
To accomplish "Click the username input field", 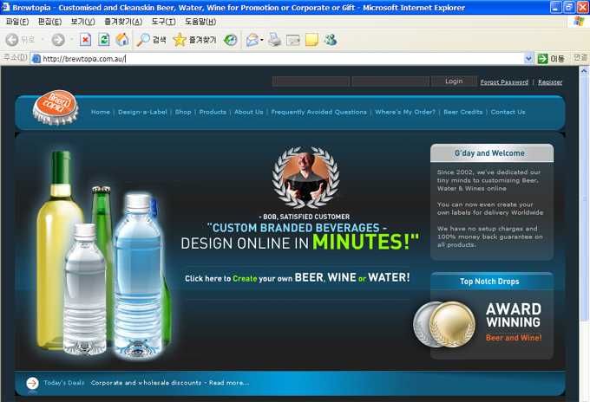I will [x=311, y=81].
